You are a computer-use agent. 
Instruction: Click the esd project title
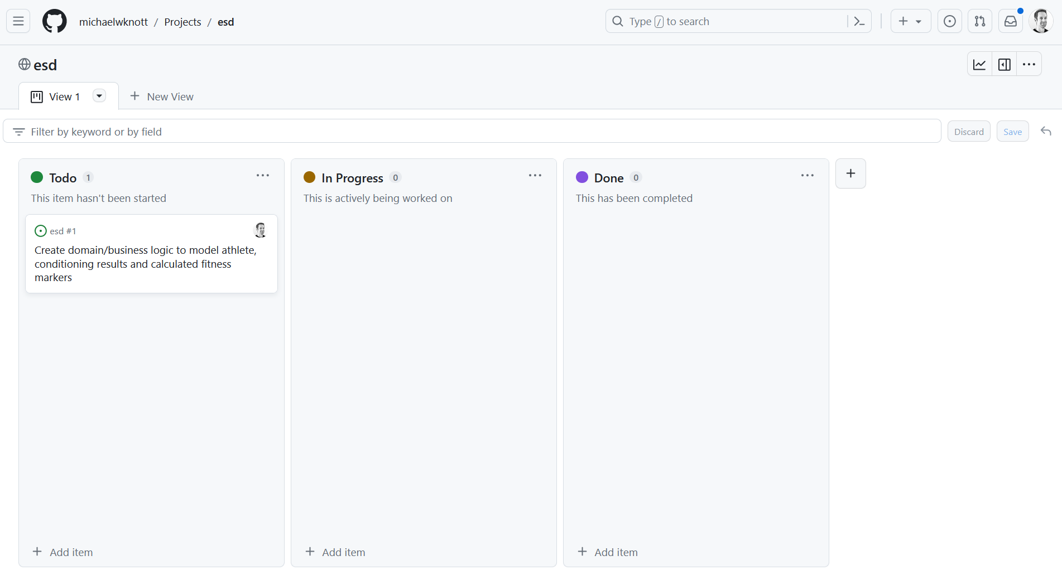(x=45, y=65)
